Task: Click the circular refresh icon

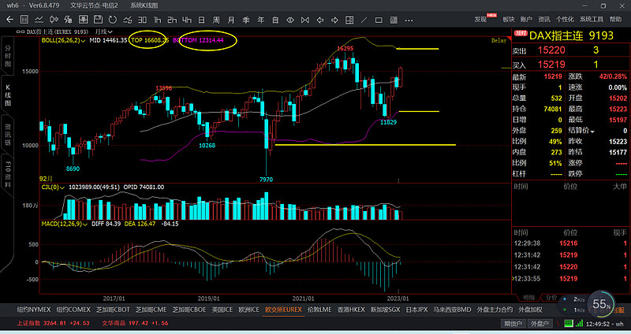Action: [113, 19]
